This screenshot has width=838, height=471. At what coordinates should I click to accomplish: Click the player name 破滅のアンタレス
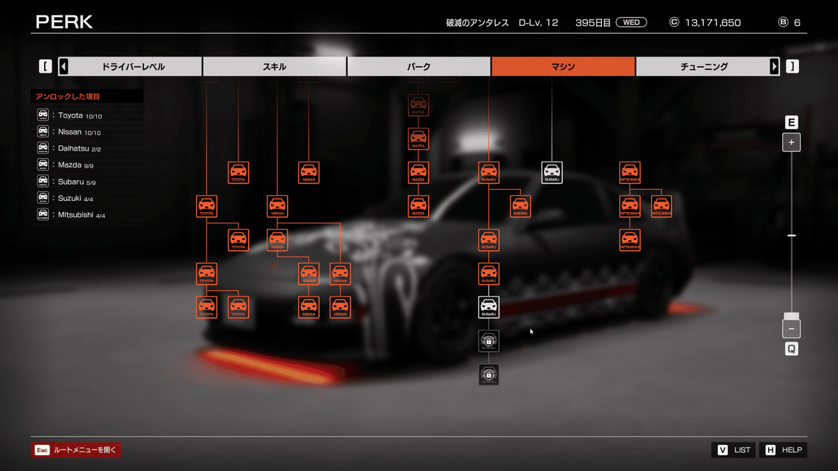click(478, 22)
